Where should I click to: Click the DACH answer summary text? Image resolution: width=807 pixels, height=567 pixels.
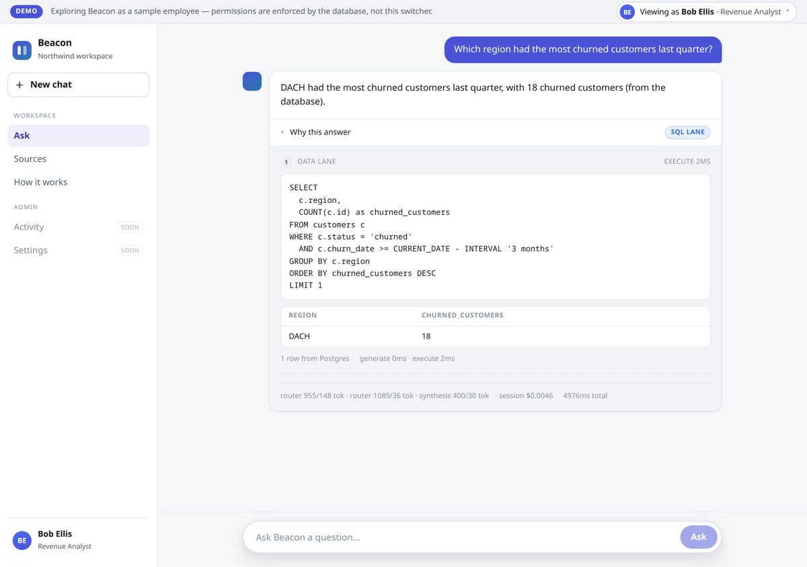point(473,95)
